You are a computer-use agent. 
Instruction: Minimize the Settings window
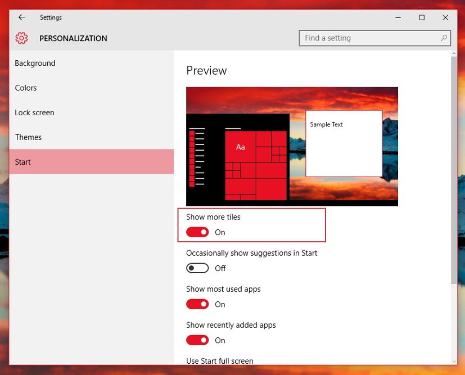point(398,17)
